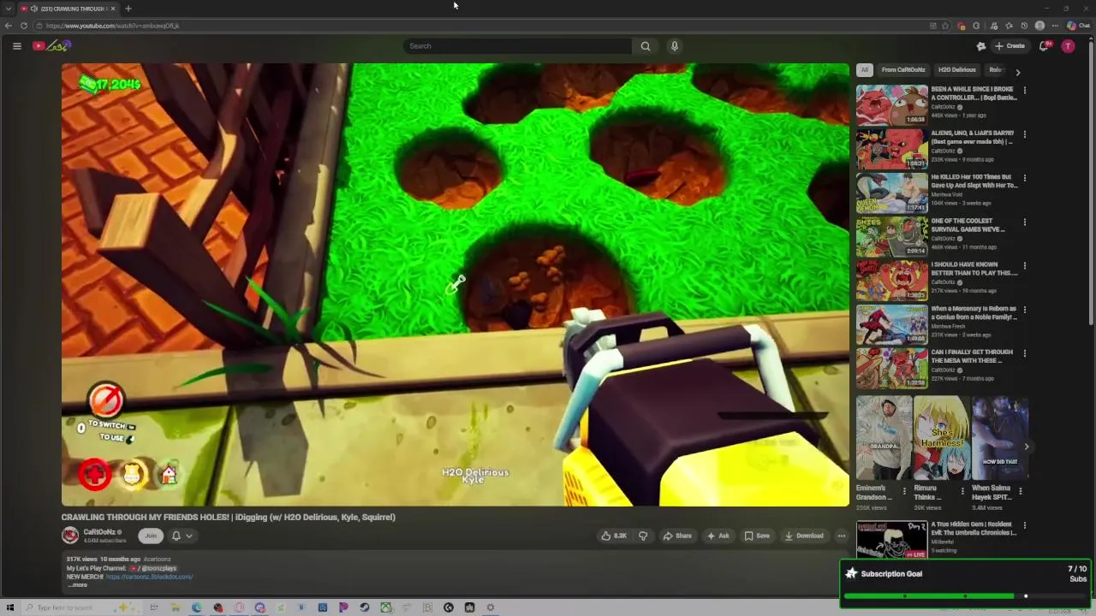
Task: Reload the page with refresh icon
Action: (x=24, y=26)
